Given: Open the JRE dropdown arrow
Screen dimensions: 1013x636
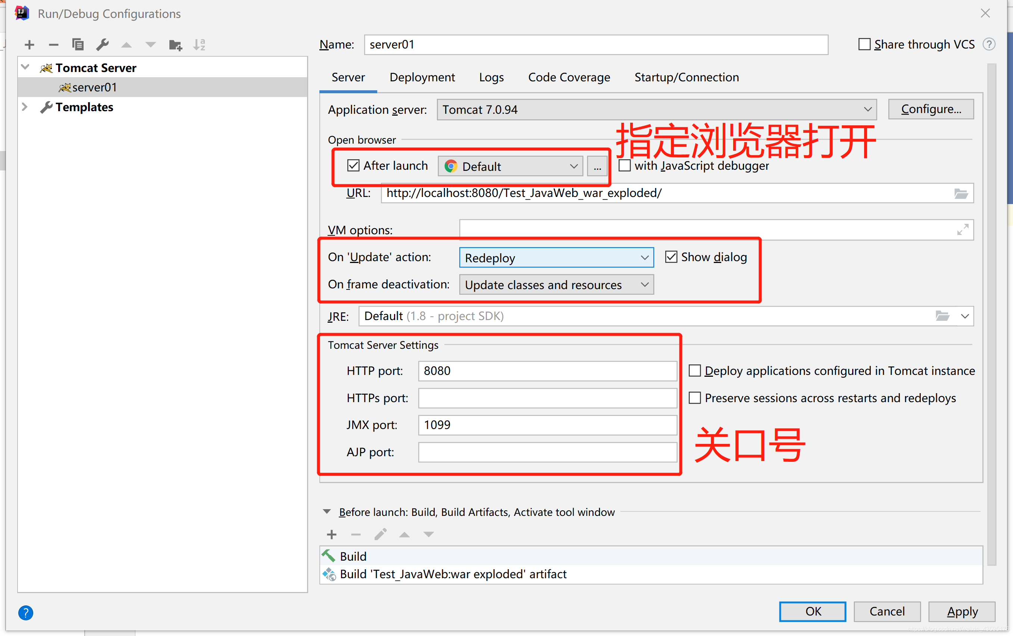Looking at the screenshot, I should click(965, 316).
